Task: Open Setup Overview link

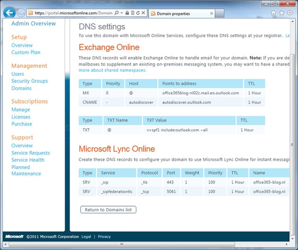Action: click(22, 45)
